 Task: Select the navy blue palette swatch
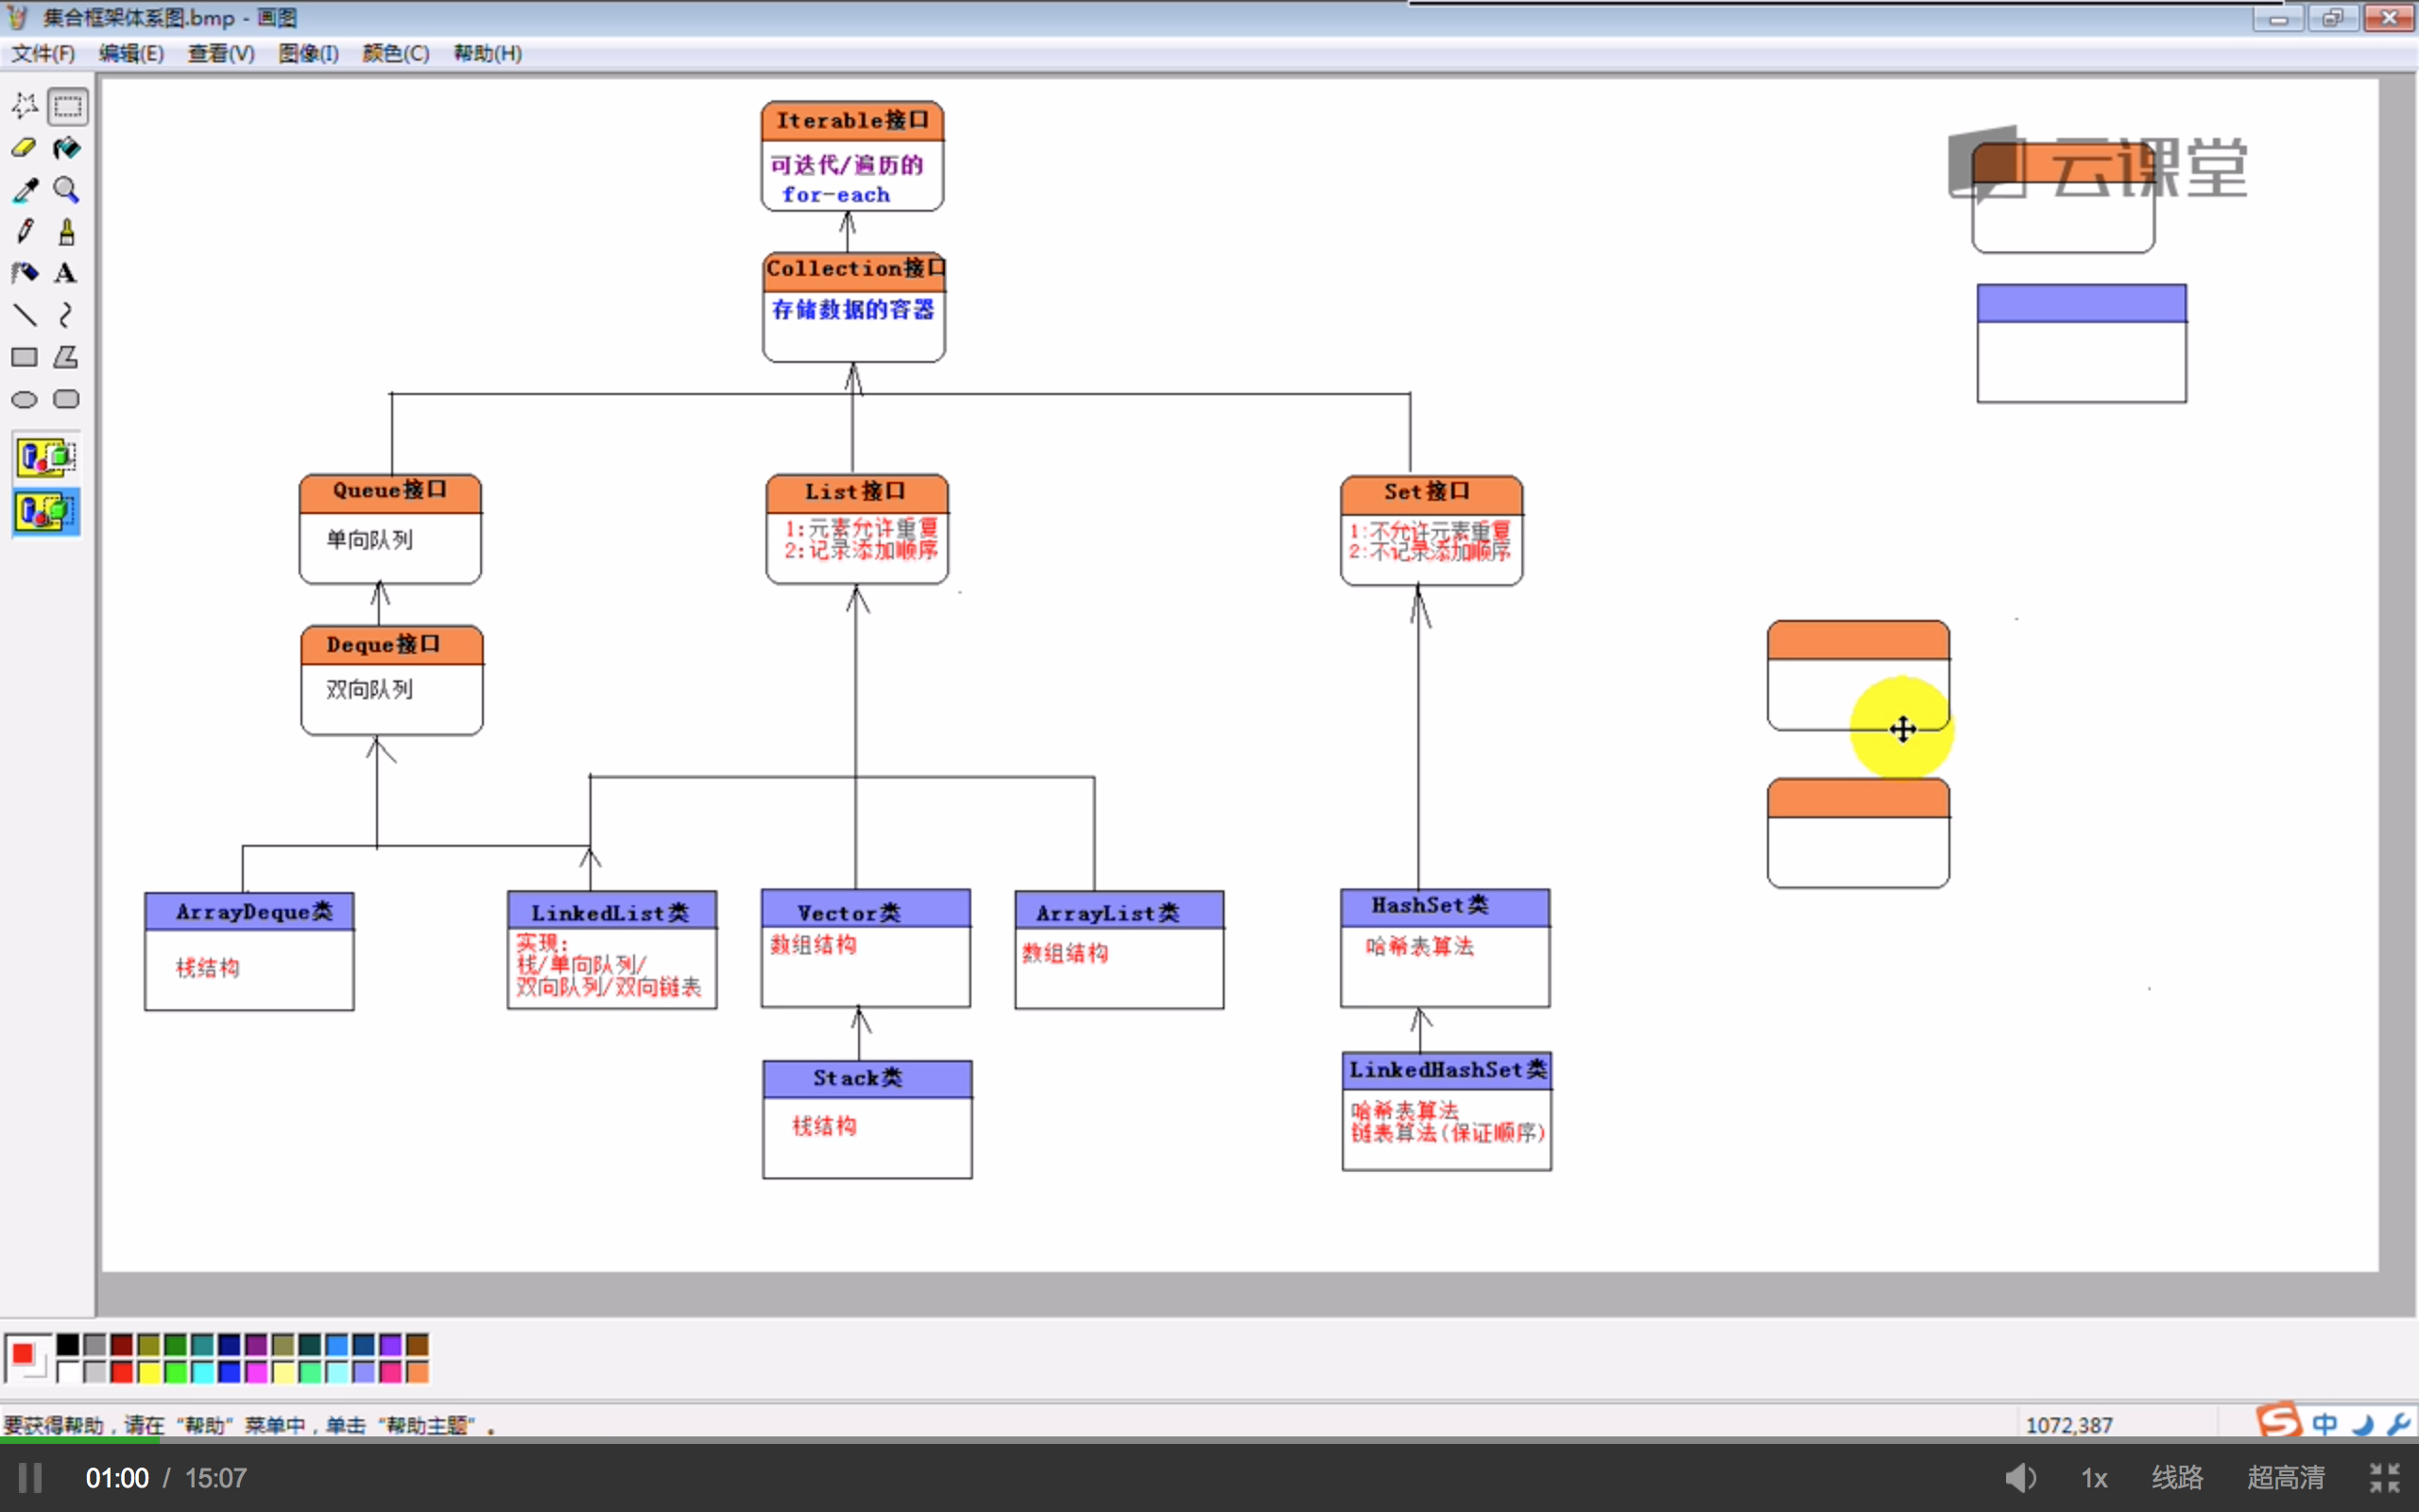tap(229, 1345)
